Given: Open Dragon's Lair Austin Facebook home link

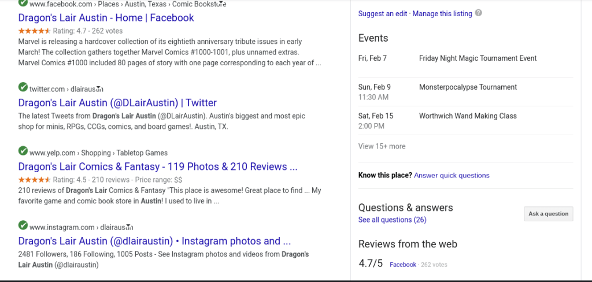Looking at the screenshot, I should [106, 18].
